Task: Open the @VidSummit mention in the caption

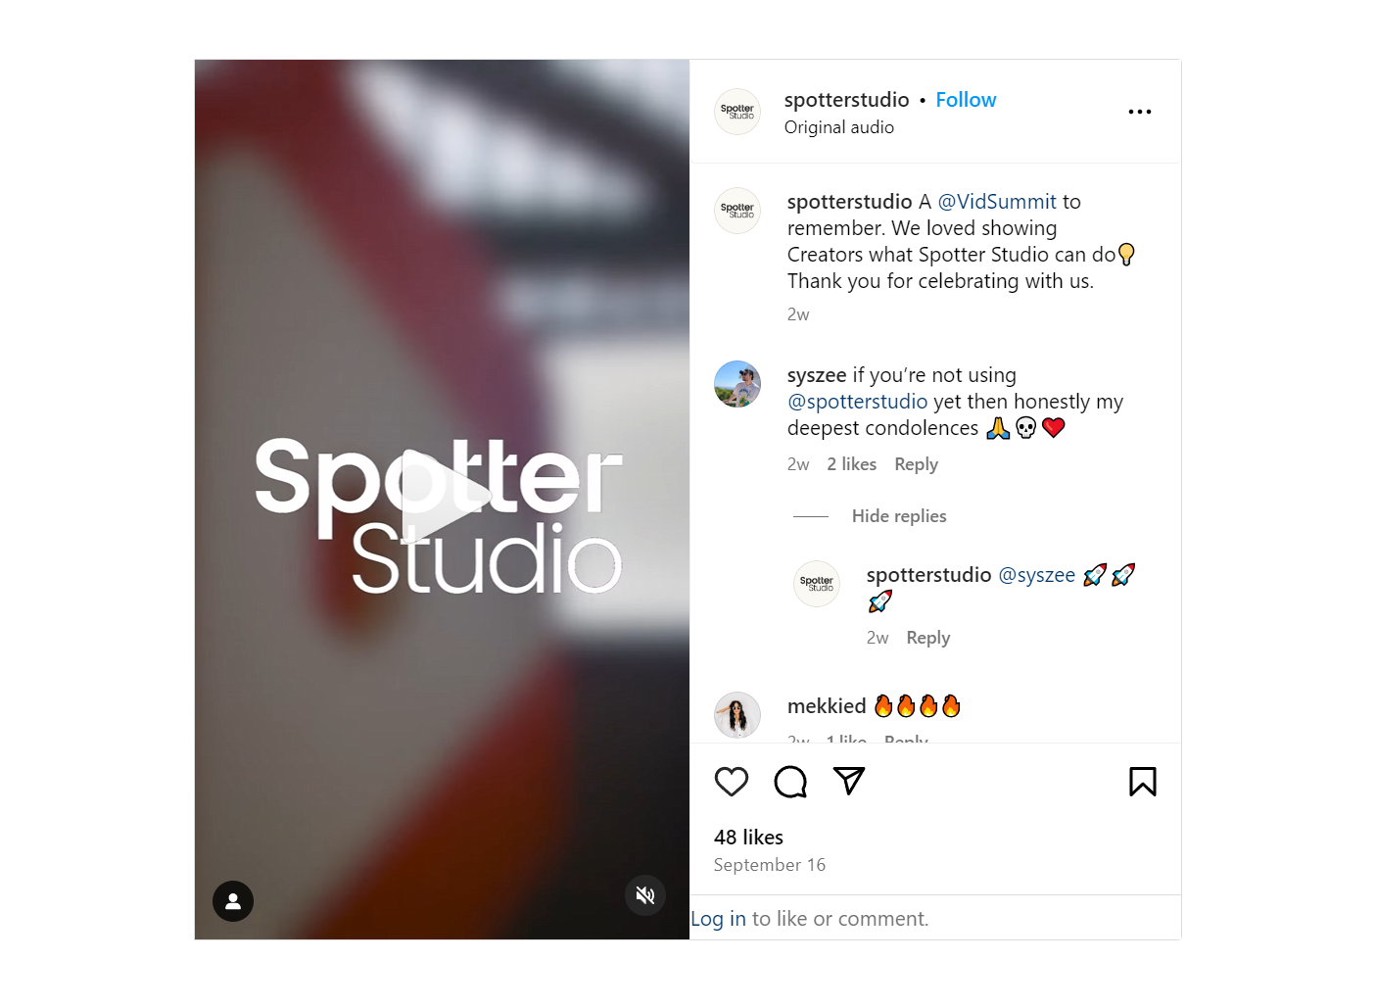Action: tap(997, 202)
